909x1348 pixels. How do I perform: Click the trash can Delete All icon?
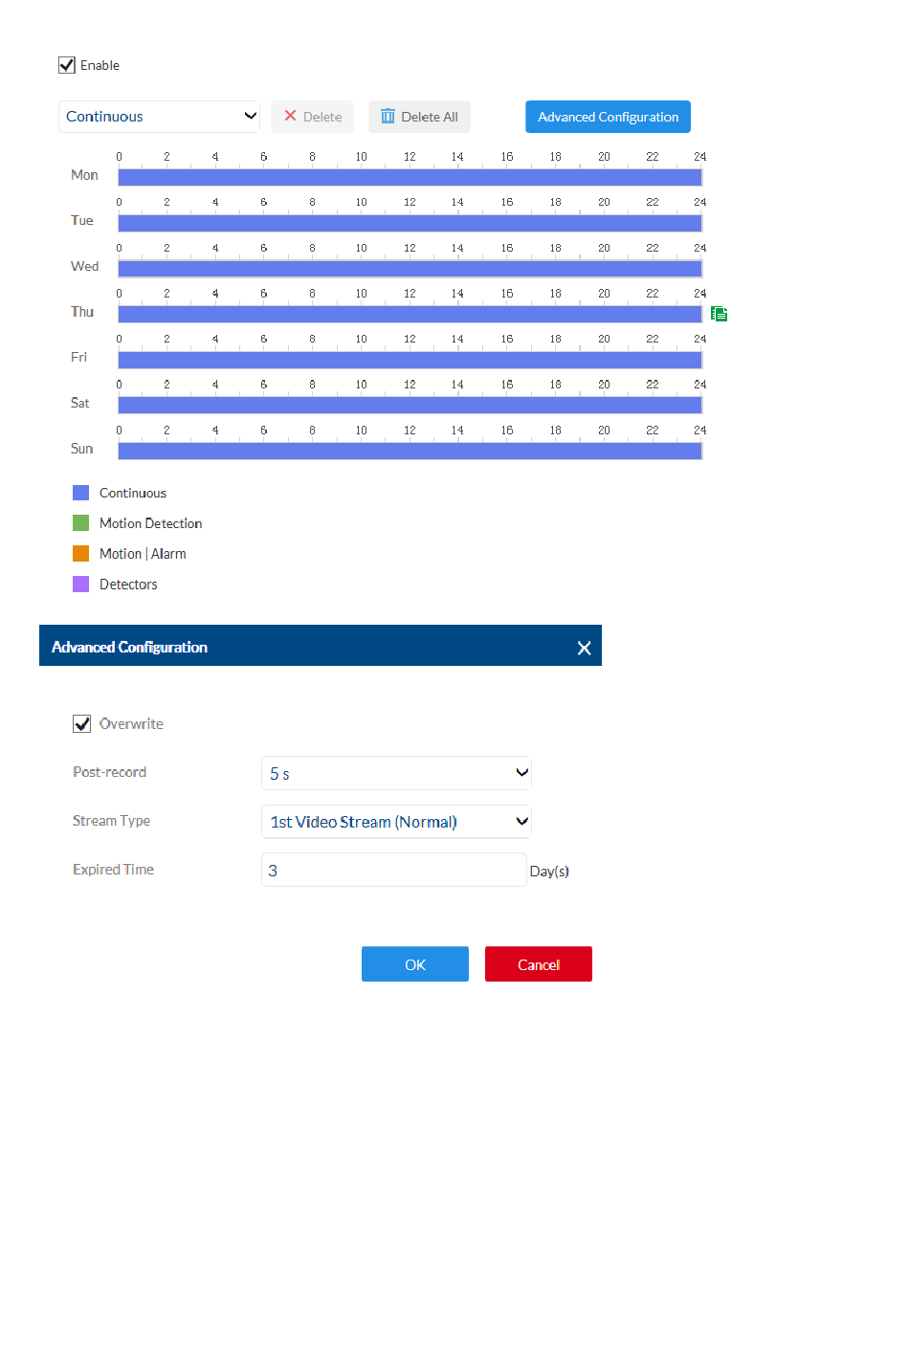click(388, 117)
